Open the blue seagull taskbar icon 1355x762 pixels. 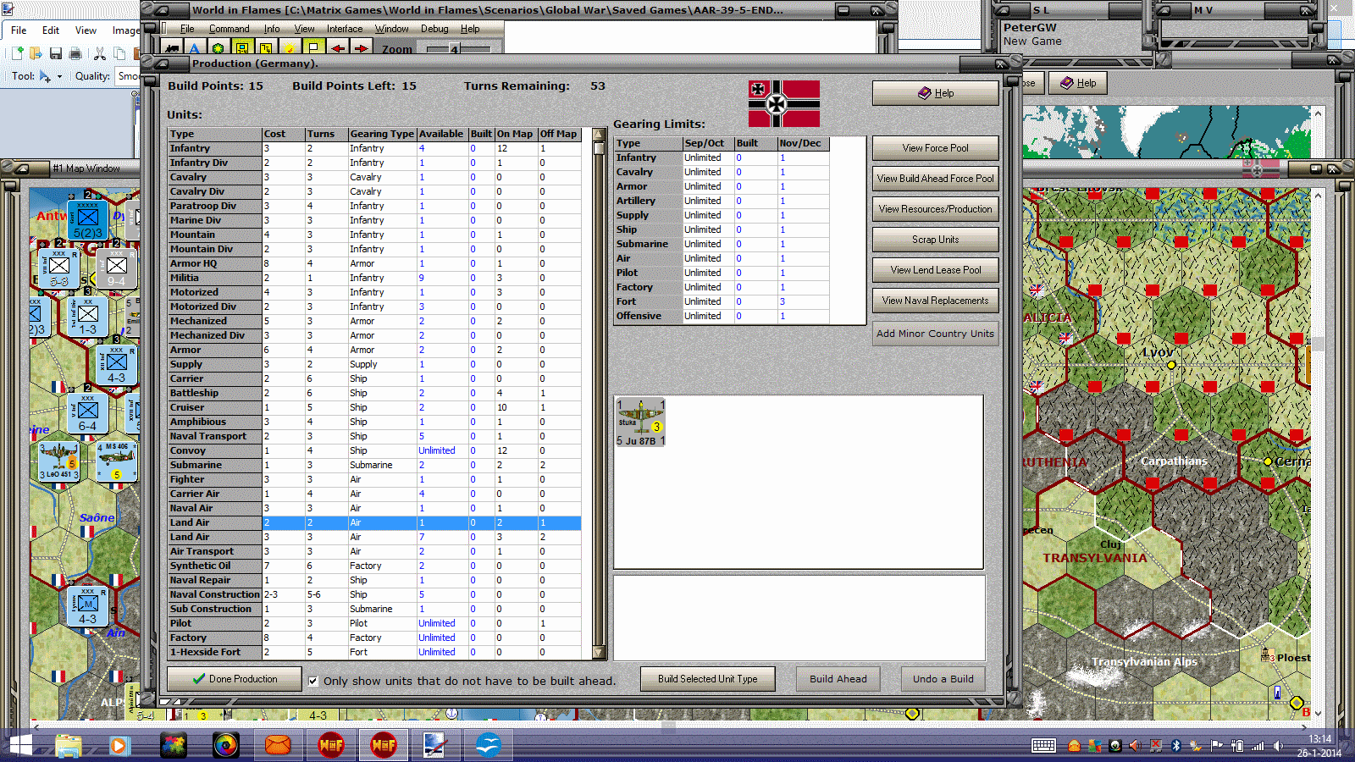click(x=488, y=746)
